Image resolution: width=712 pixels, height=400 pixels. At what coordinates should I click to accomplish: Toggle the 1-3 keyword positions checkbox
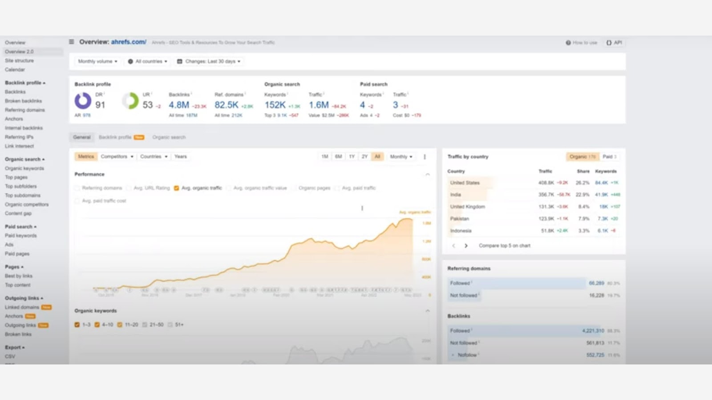[x=77, y=325]
